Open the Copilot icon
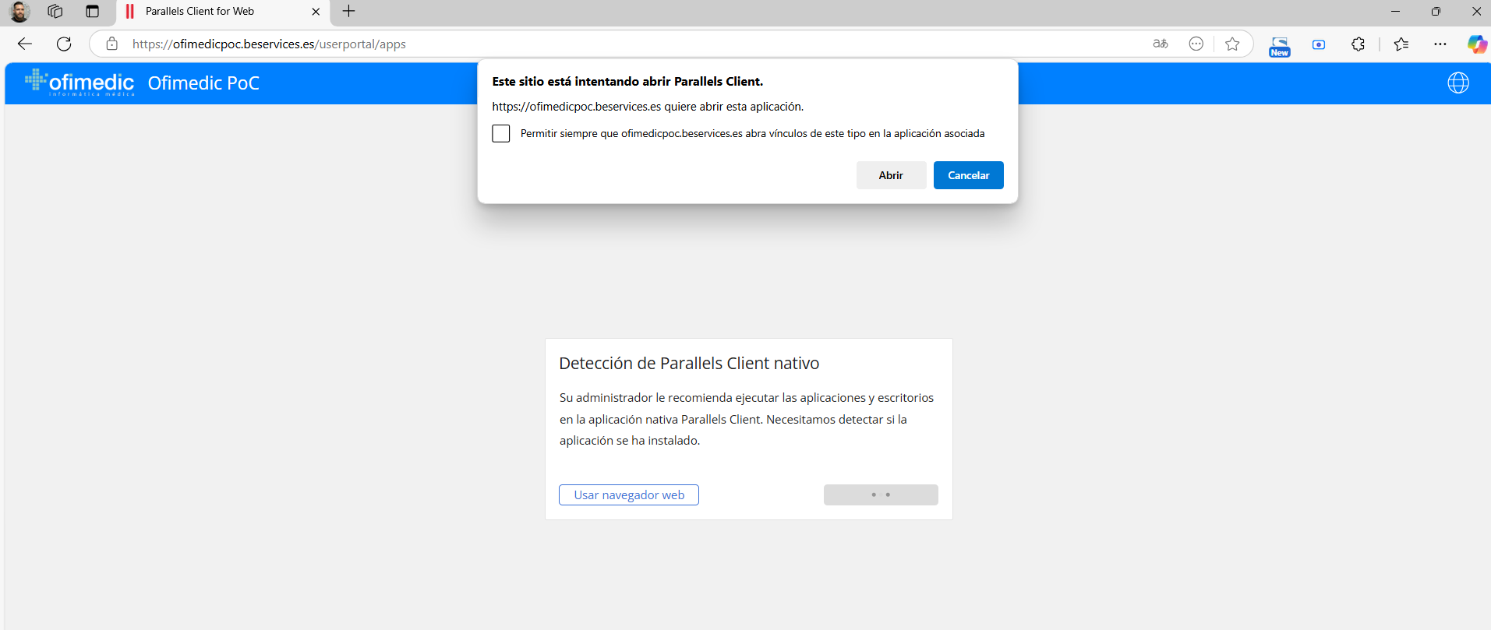 pos(1477,44)
